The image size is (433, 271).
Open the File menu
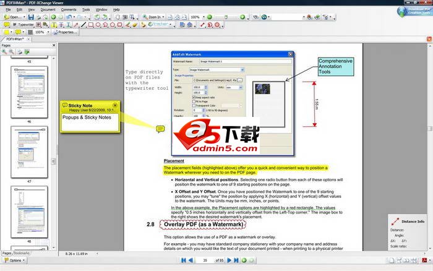tap(8, 10)
